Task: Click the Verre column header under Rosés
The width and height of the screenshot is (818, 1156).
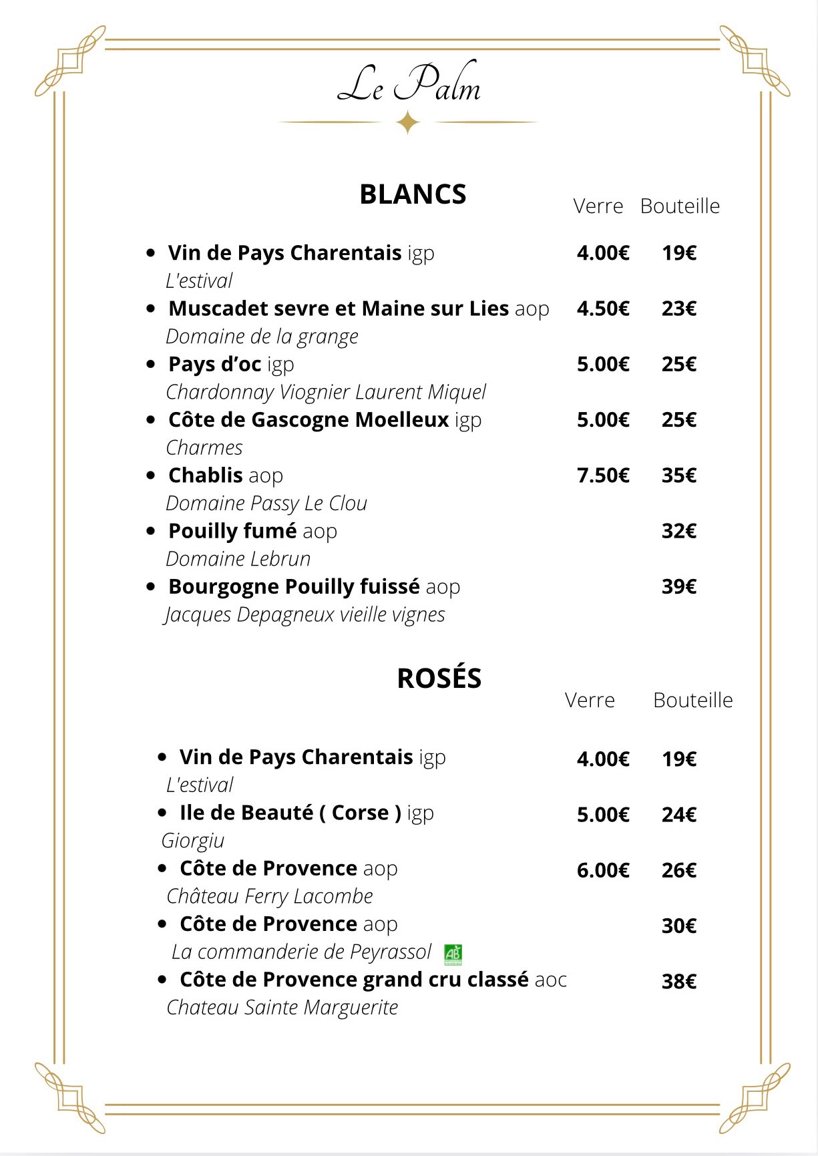Action: pos(590,700)
